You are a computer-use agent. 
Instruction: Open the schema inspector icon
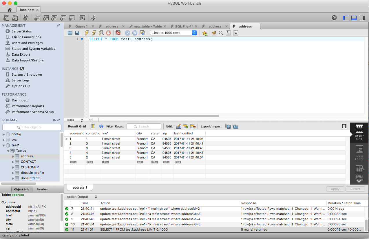[x=26, y=18]
